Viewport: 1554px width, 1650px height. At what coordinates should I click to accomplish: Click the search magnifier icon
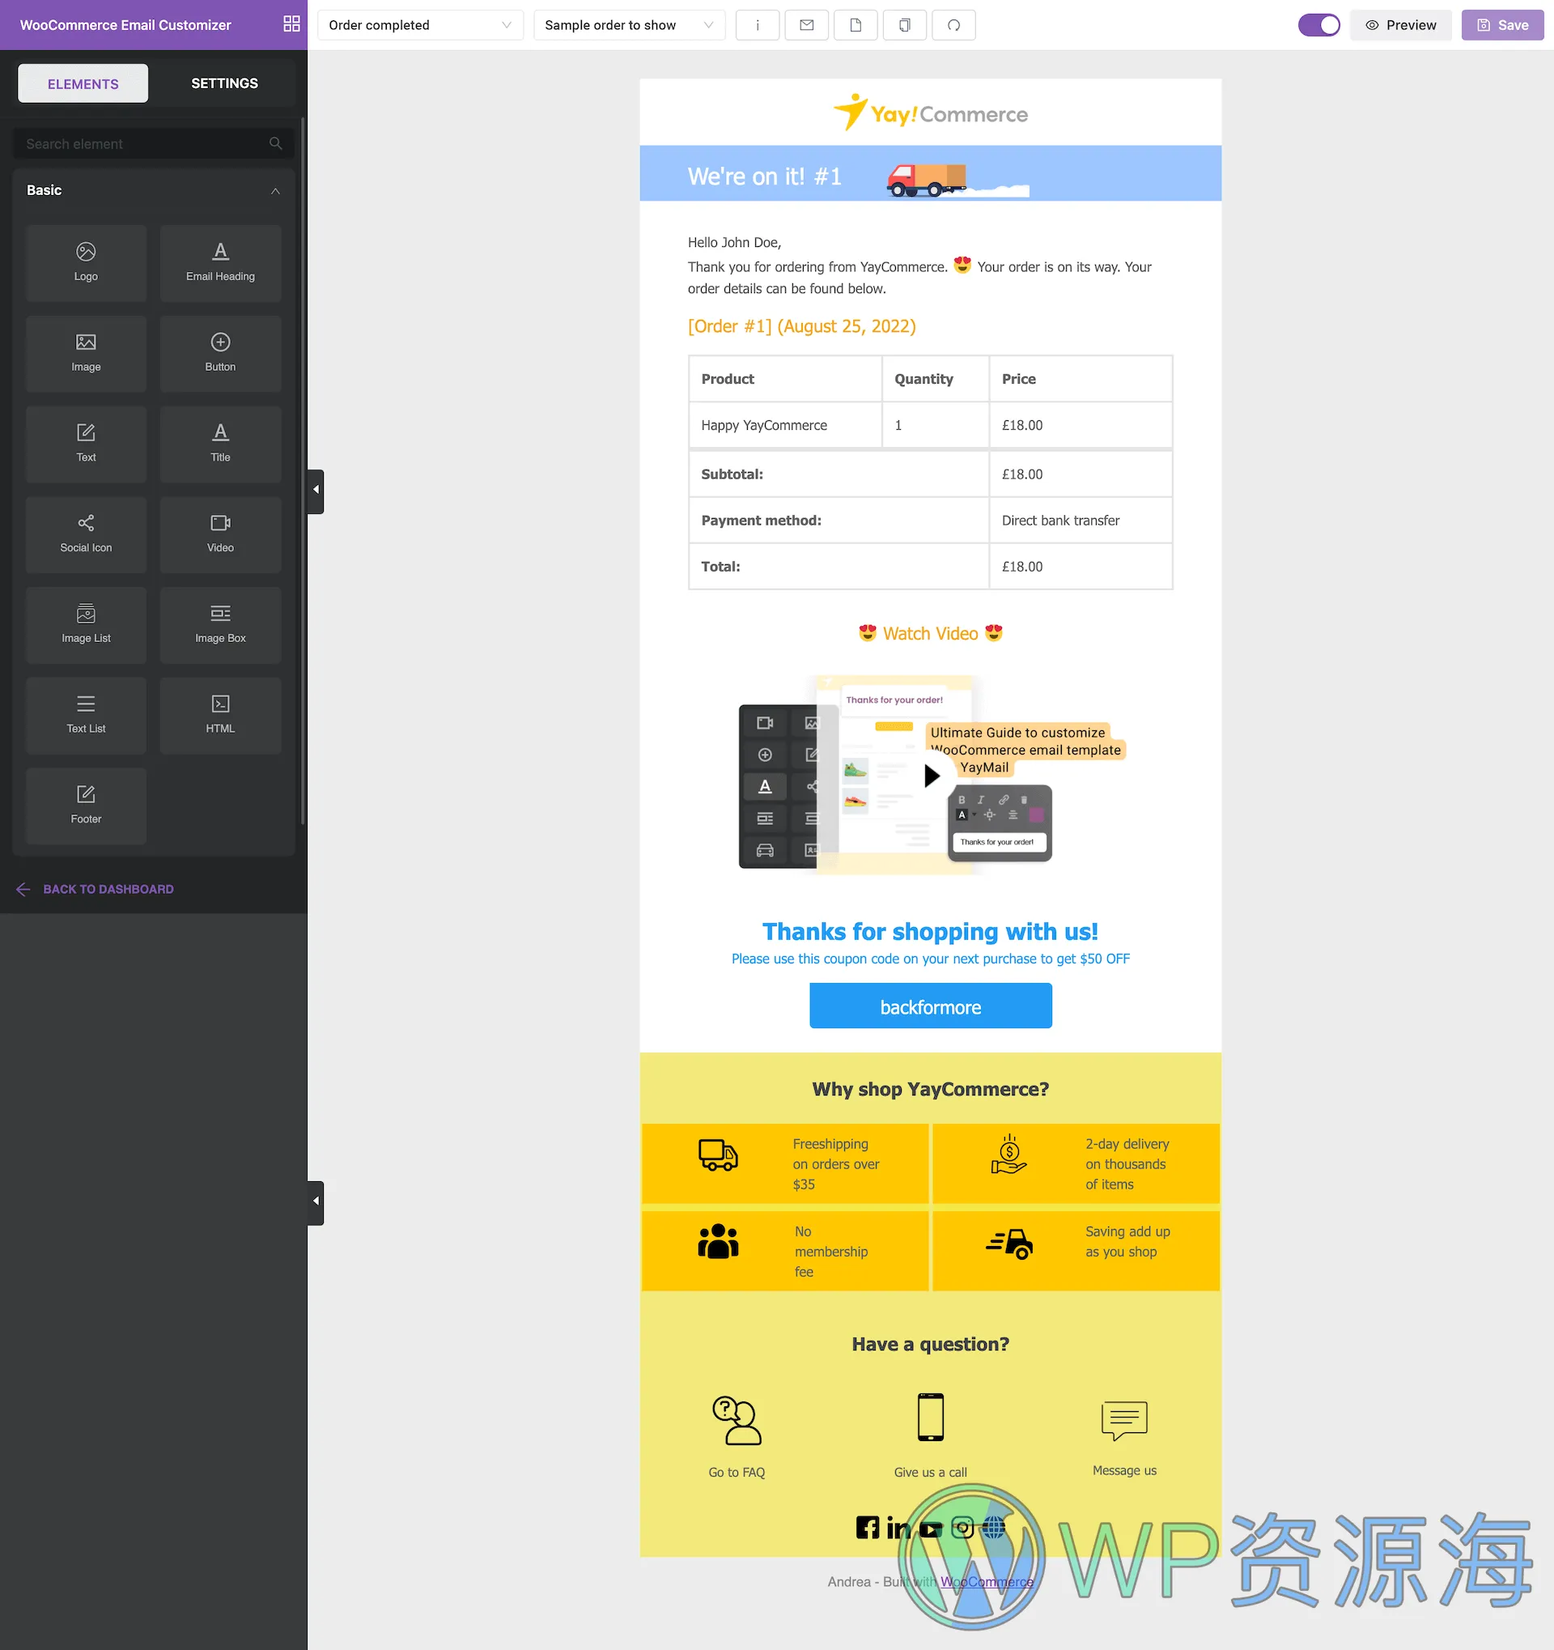pos(275,143)
